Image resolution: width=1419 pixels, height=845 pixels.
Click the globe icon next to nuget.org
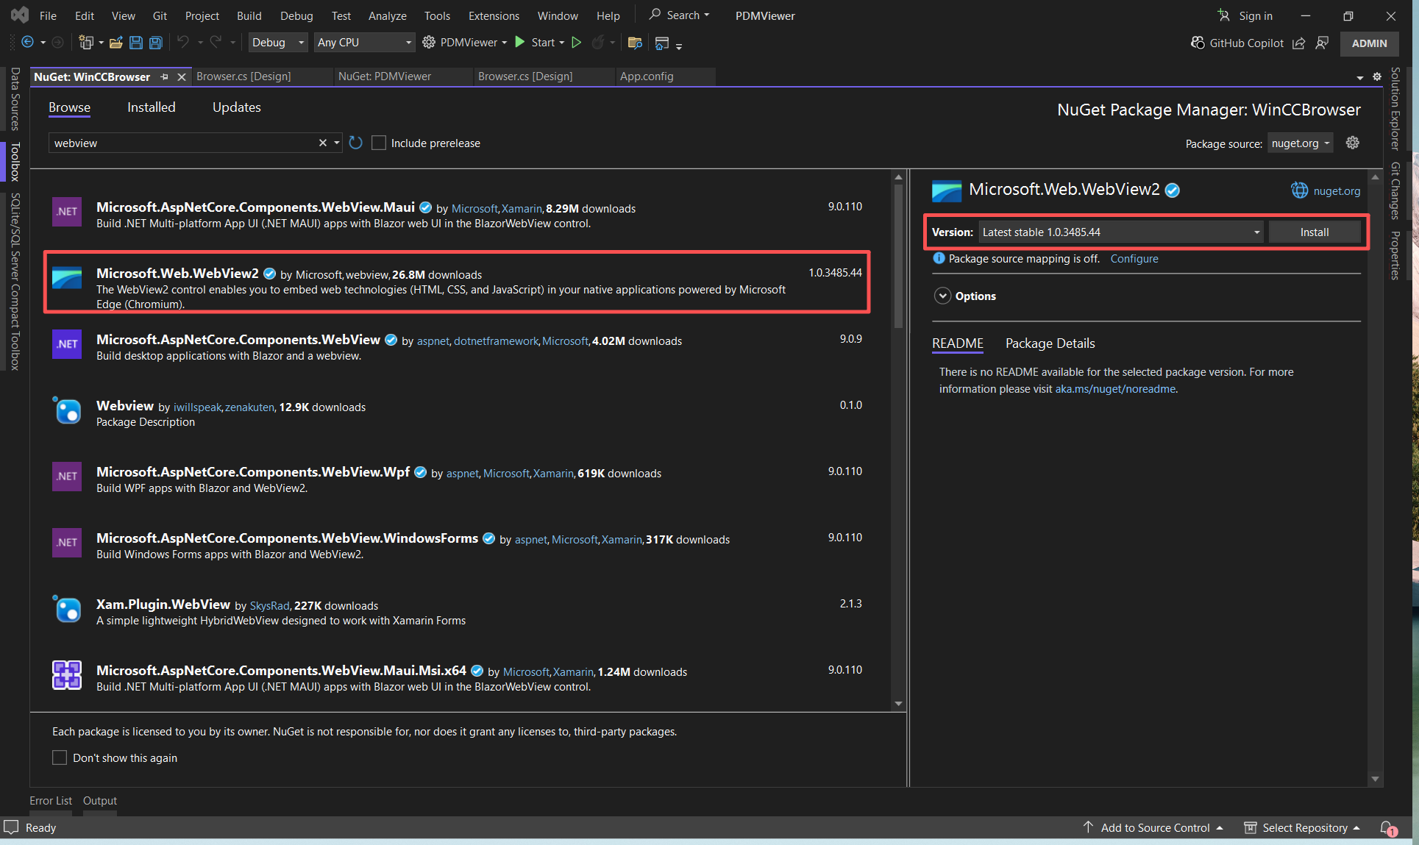coord(1300,190)
